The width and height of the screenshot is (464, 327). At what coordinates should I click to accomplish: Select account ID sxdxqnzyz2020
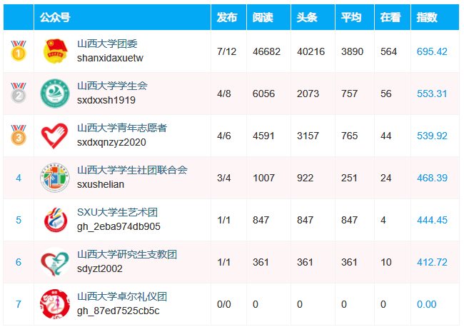click(111, 142)
